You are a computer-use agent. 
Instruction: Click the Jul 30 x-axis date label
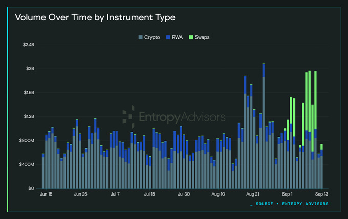[x=184, y=194]
